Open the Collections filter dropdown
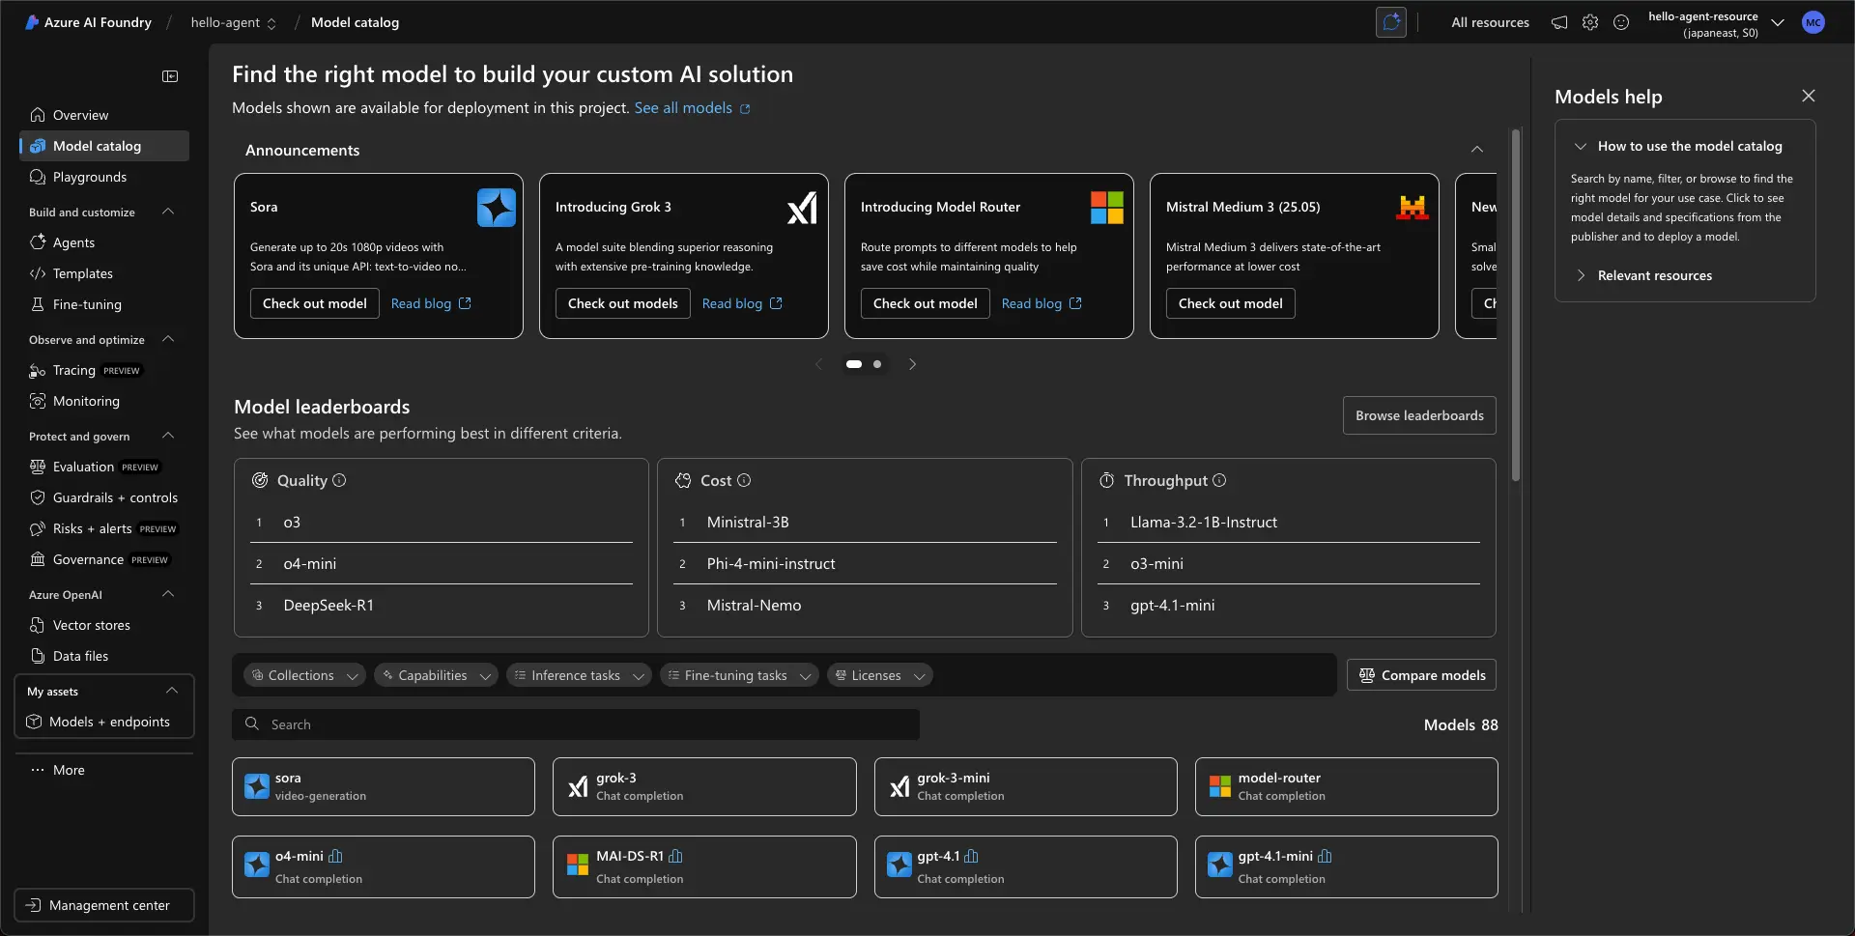 (304, 675)
